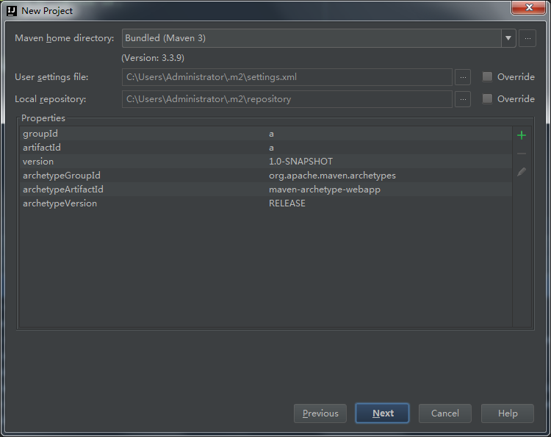Click the org.apache.maven.archetypes value
This screenshot has height=437, width=551.
[332, 176]
